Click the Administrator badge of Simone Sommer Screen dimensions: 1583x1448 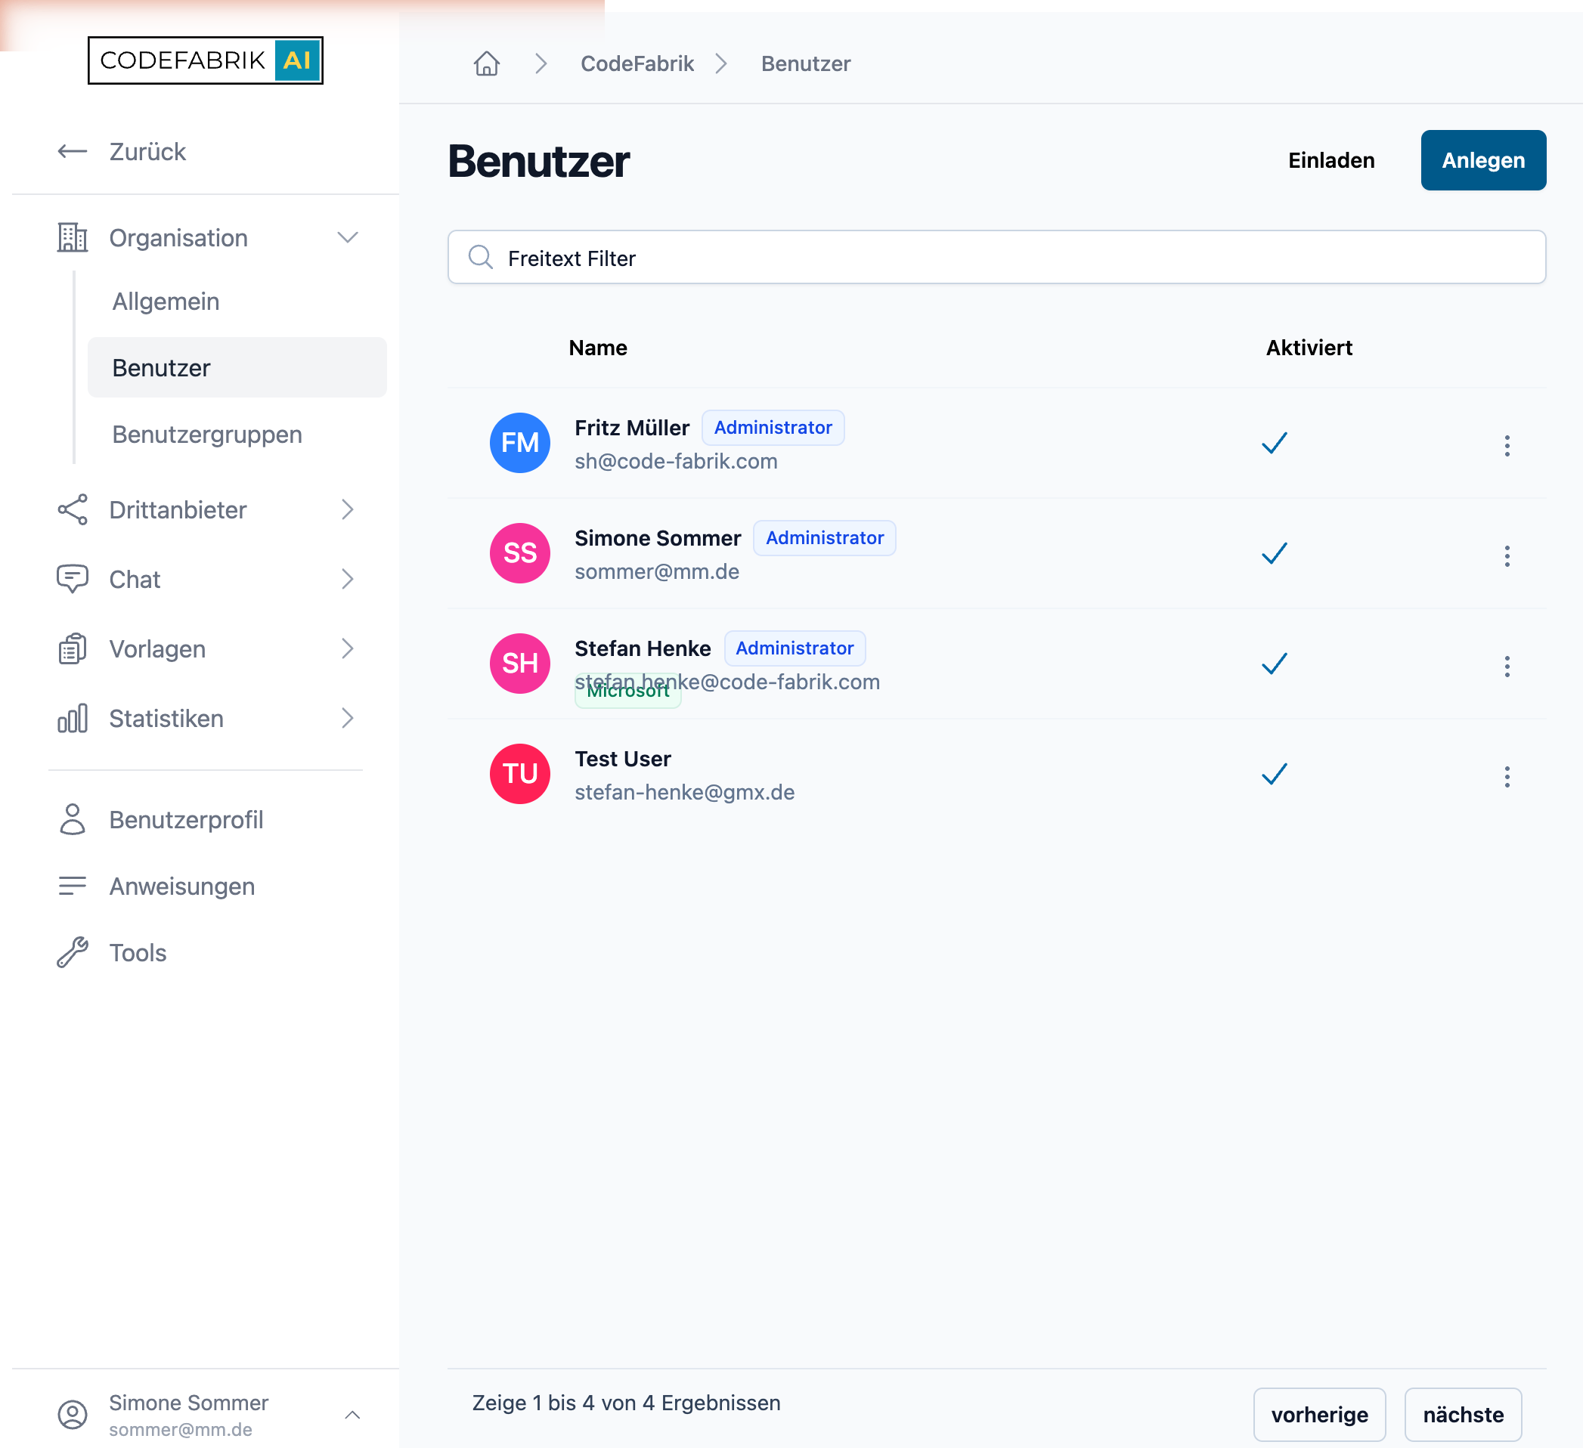[825, 538]
